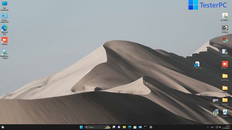Select the AnyDesk installer icon on right
232x130 pixels.
225,65
